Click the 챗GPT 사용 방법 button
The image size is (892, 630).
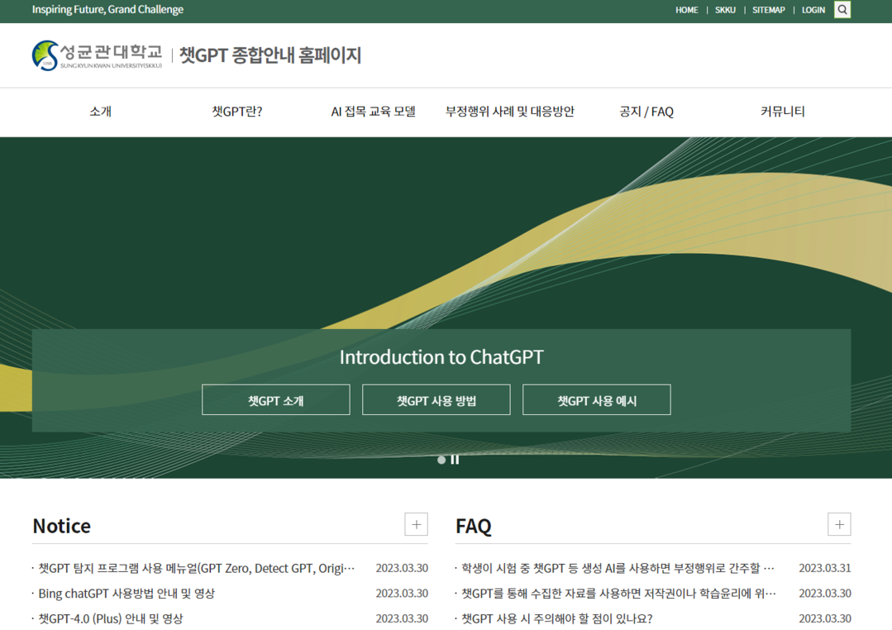(436, 400)
